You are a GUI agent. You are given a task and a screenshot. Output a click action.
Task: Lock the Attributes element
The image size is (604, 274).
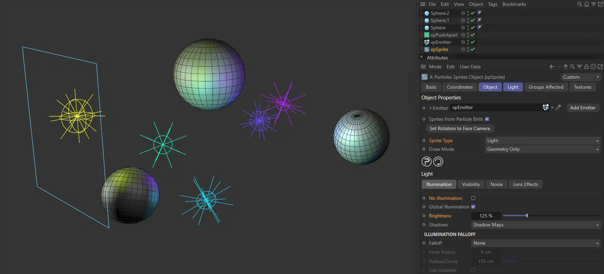tap(586, 67)
